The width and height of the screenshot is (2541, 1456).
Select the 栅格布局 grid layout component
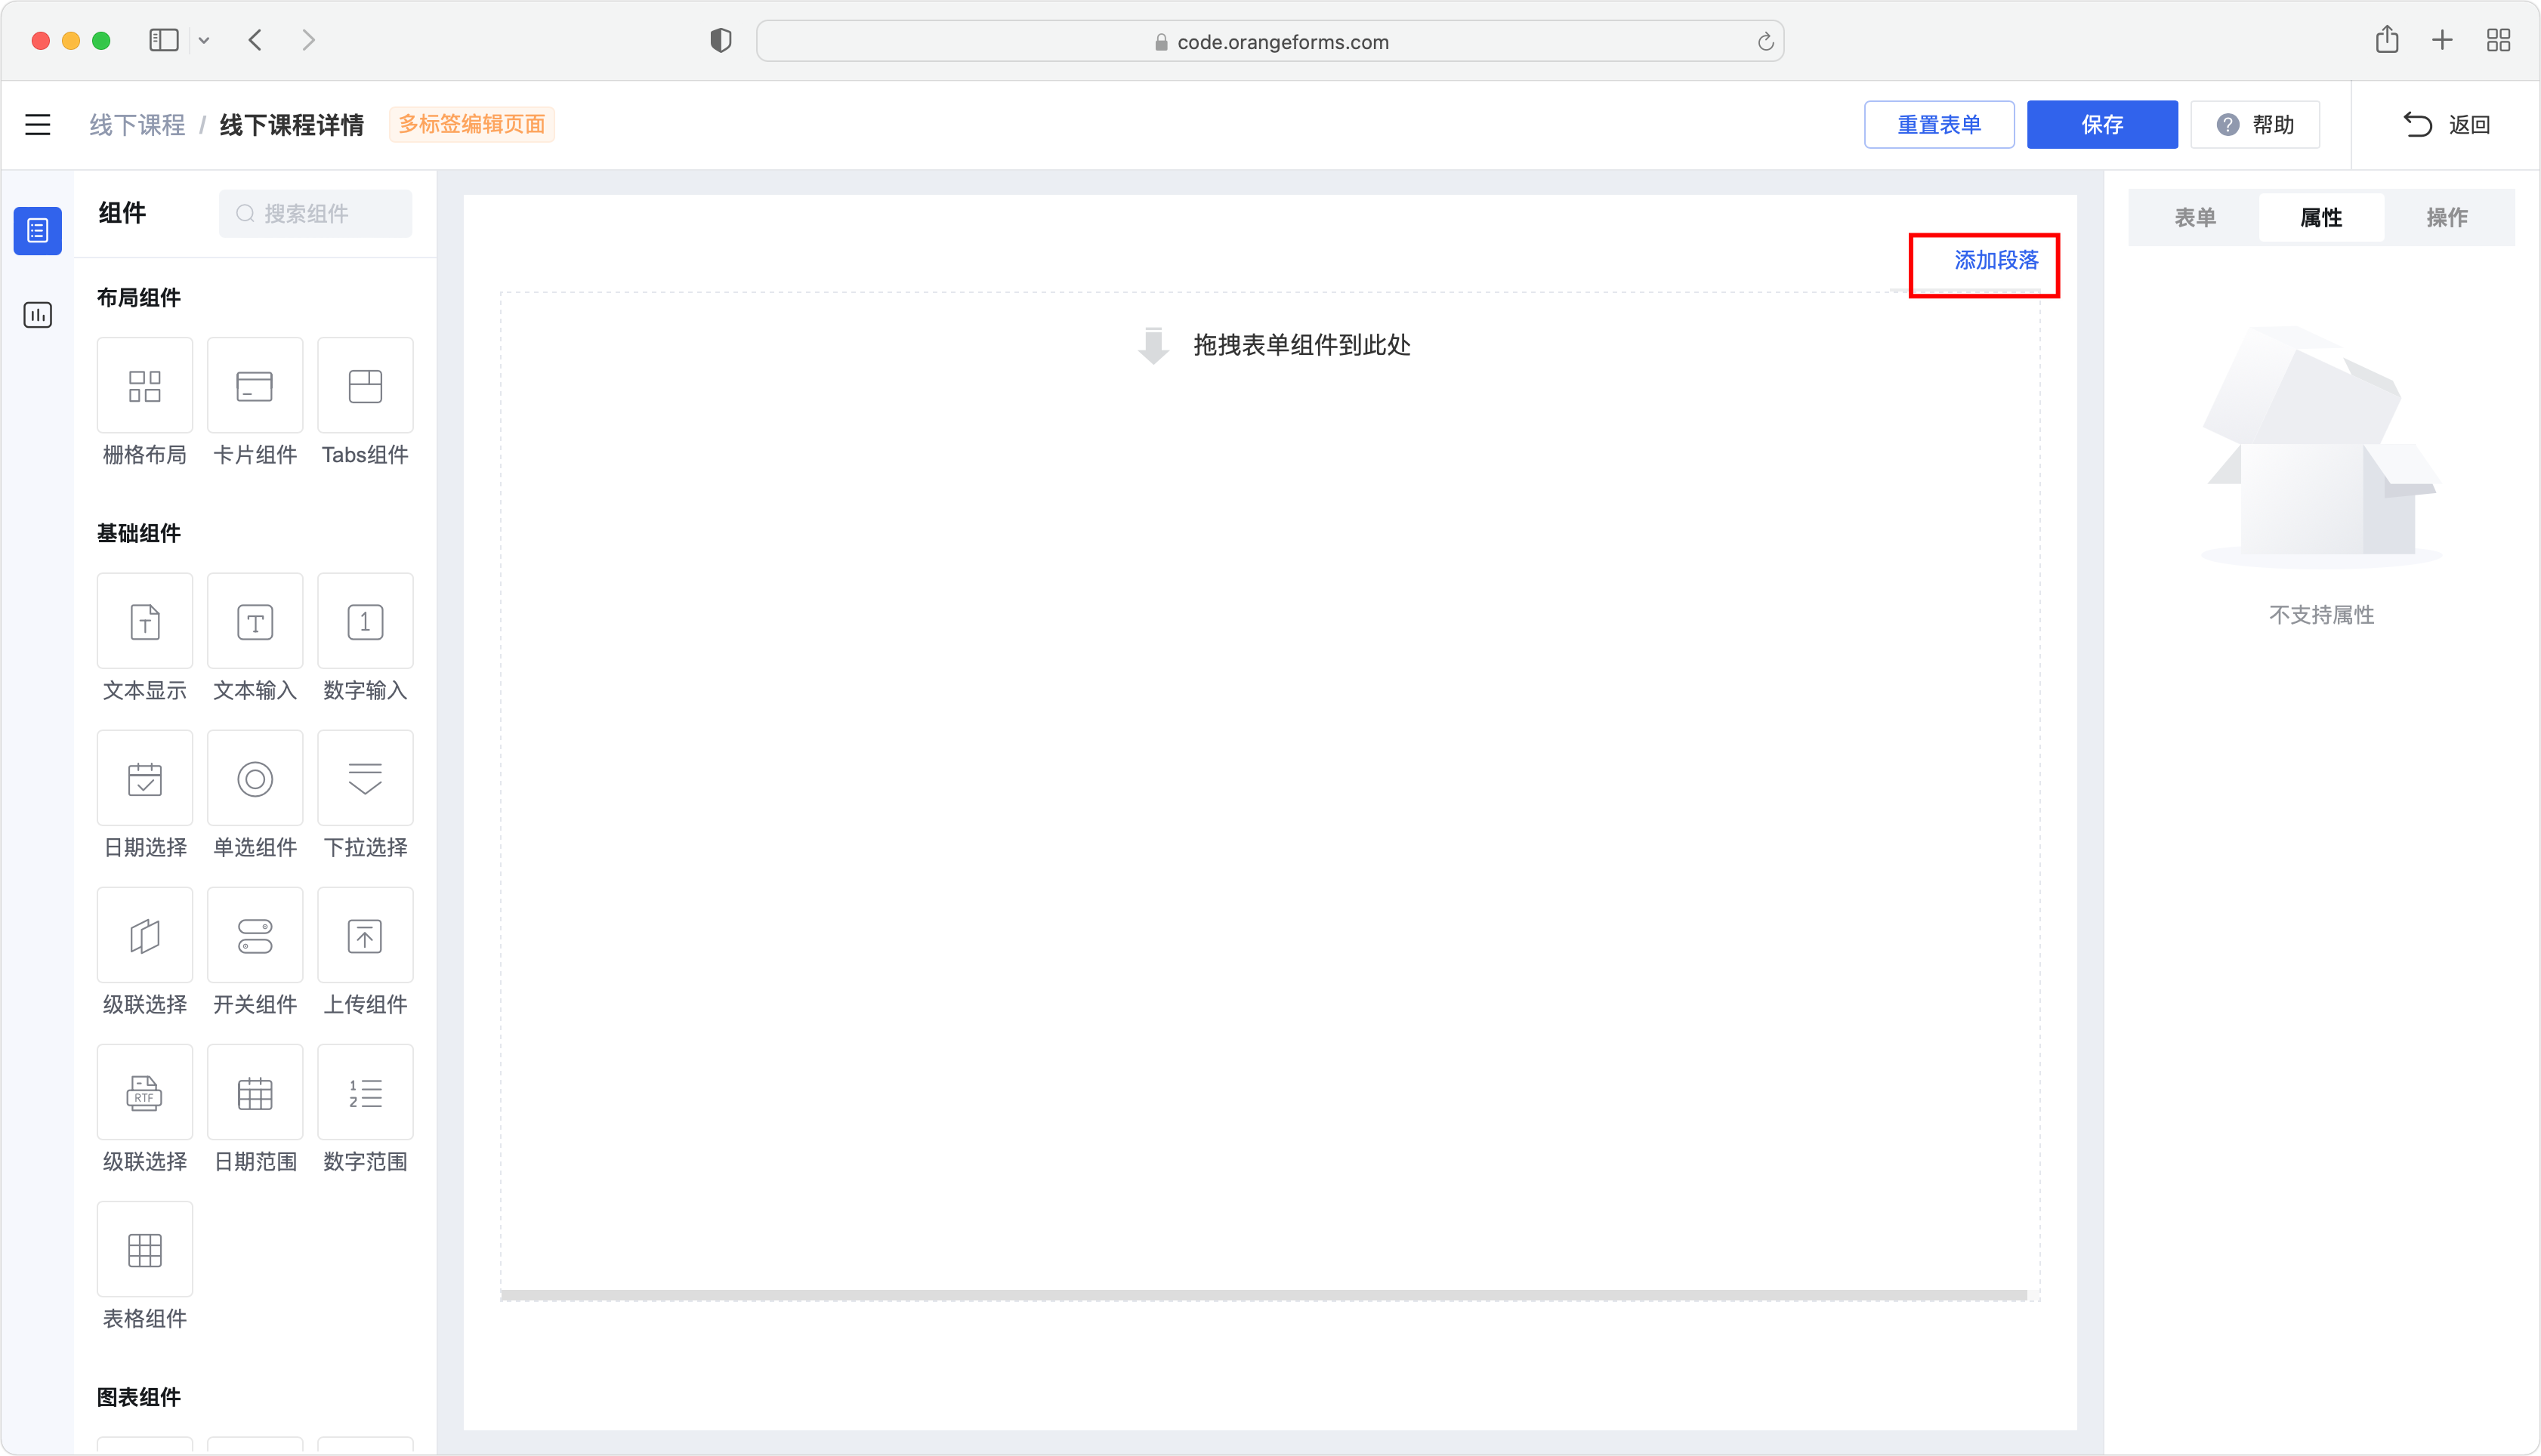[144, 386]
